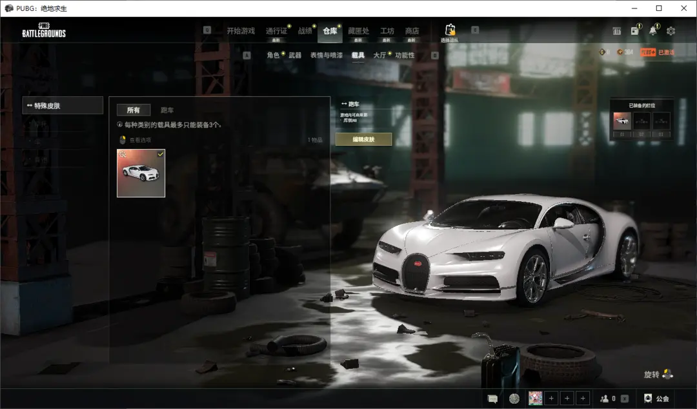Open the chat speech bubble icon
Viewport: 697px width, 409px height.
pos(492,399)
